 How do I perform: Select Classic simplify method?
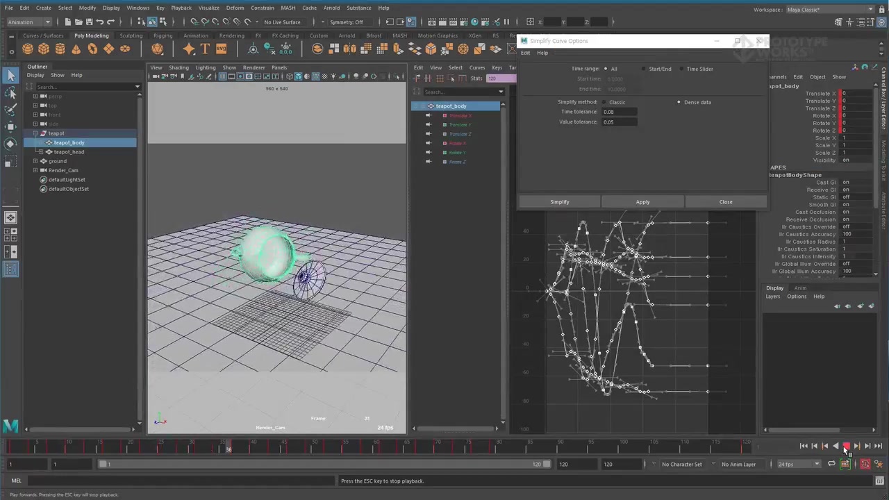604,102
